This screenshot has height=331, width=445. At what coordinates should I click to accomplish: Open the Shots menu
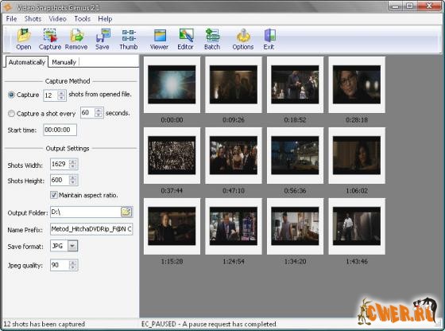(x=33, y=19)
